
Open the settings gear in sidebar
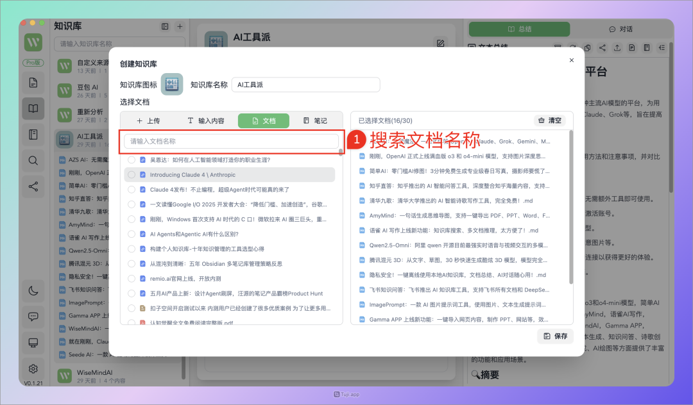click(x=33, y=368)
